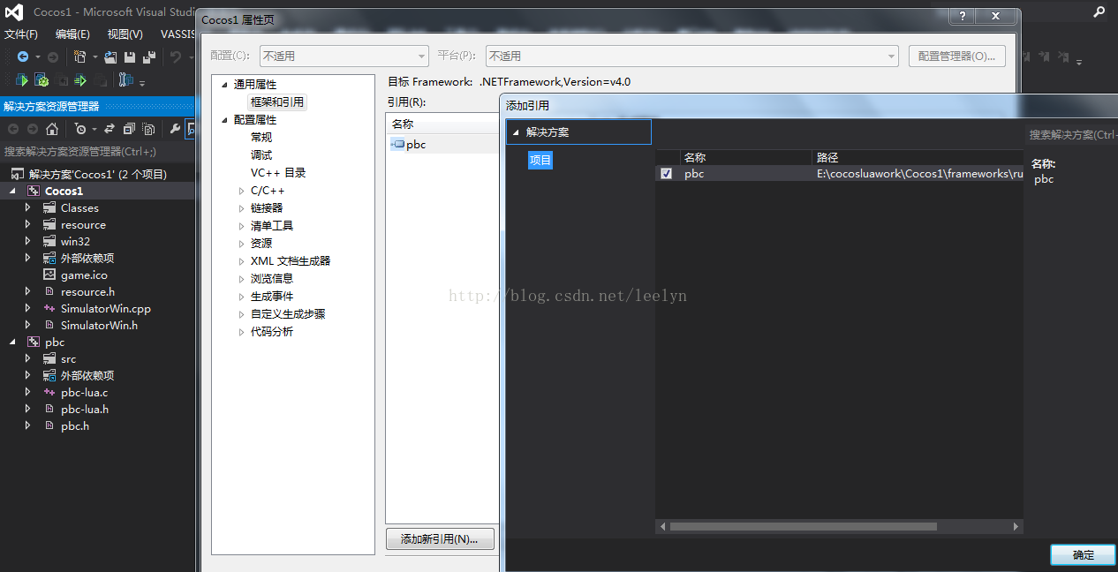Open the 配置 combo box
1118x572 pixels.
(344, 56)
